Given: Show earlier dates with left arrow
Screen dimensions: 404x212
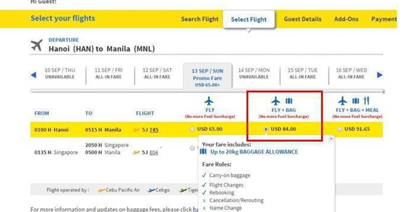Looking at the screenshot, I should coord(33,75).
